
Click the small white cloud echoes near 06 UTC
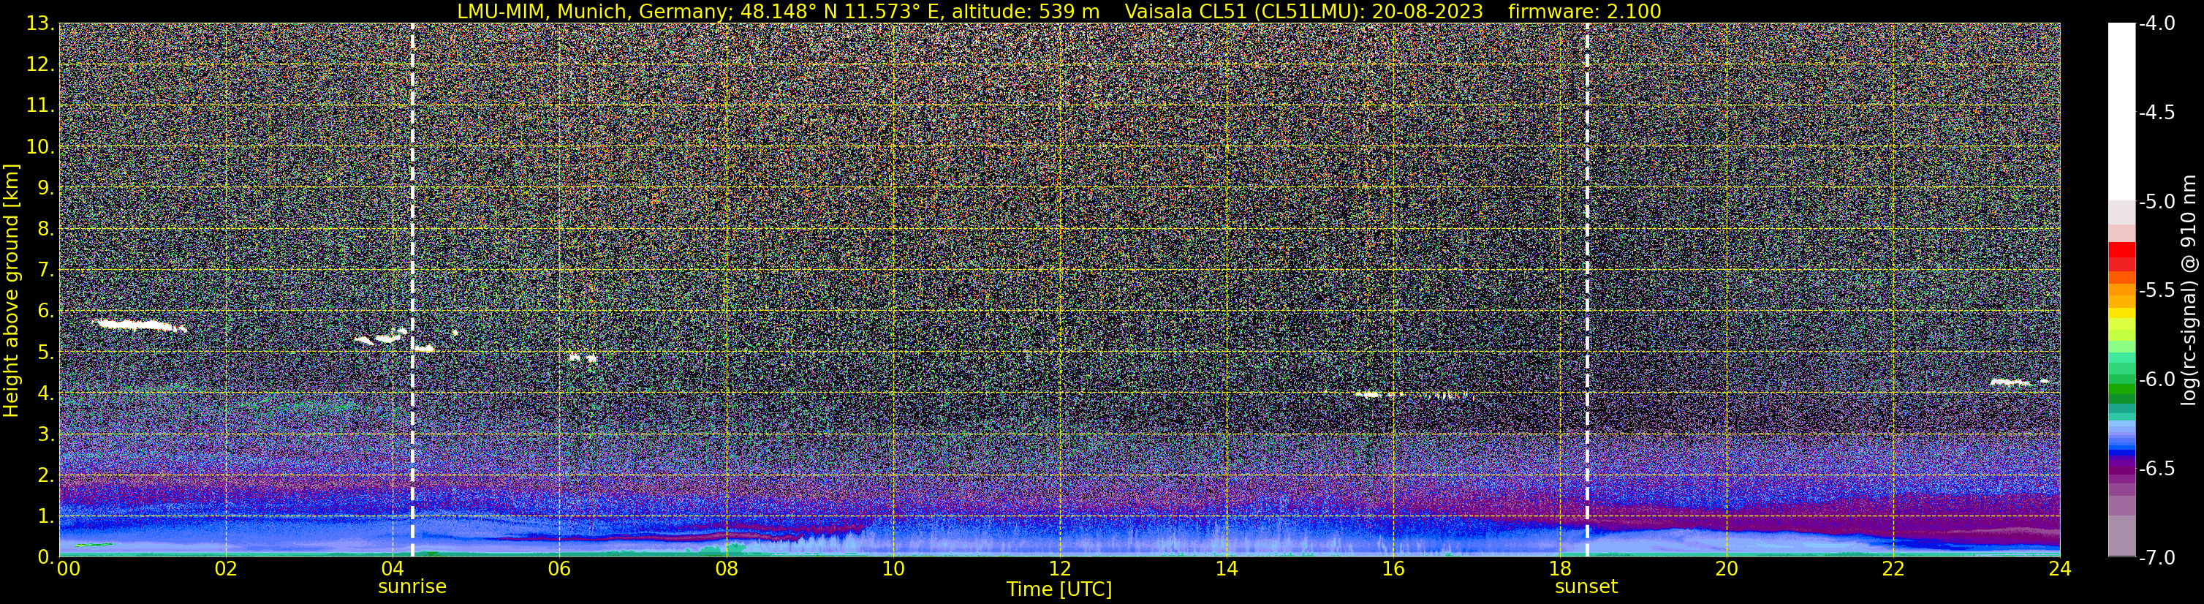coord(582,358)
